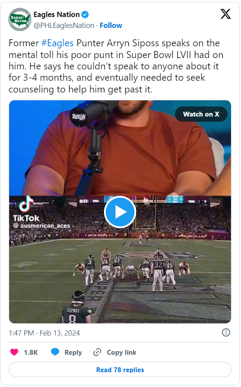Open the @PHLEaglesNation handle

(64, 25)
